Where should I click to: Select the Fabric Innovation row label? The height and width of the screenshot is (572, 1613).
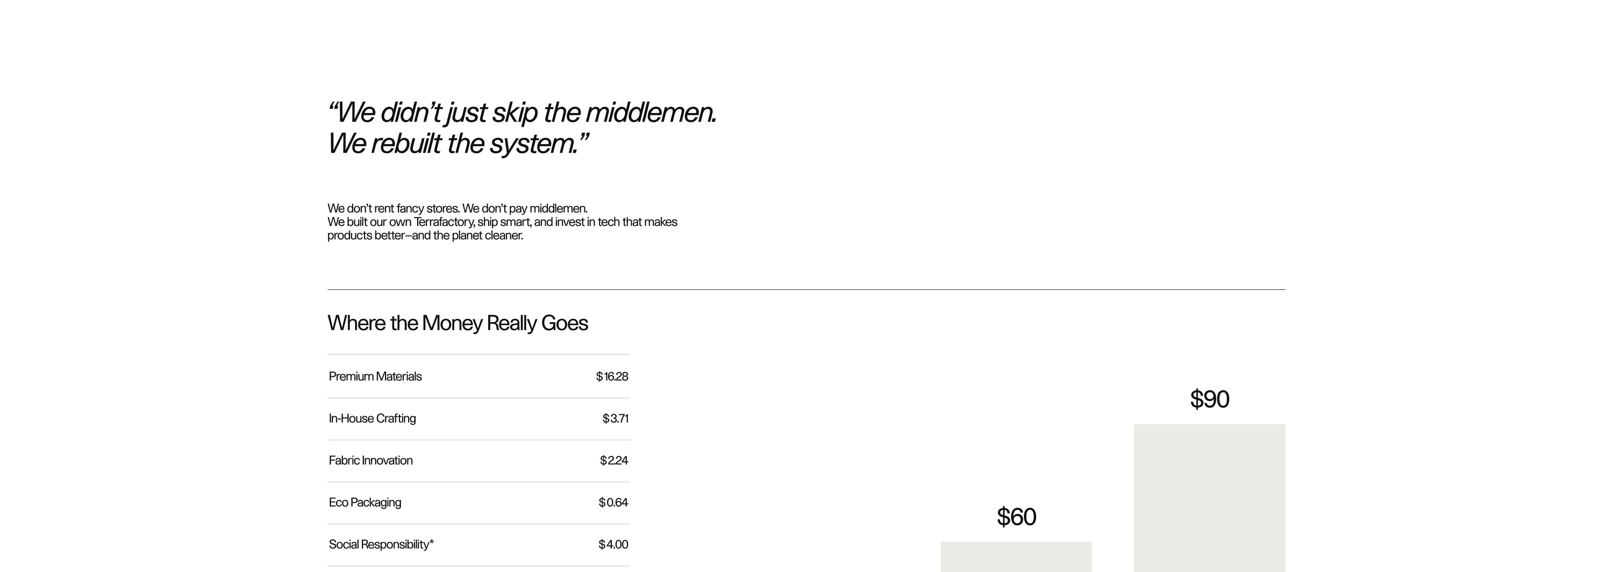tap(370, 461)
